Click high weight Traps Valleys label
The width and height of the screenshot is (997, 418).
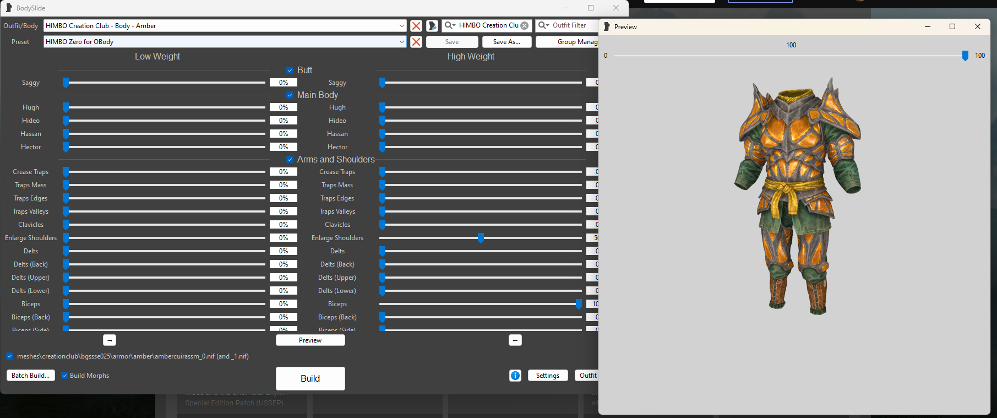[x=337, y=211]
